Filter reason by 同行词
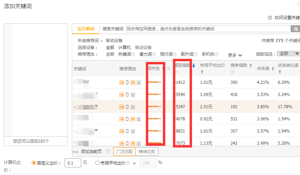 pyautogui.click(x=166, y=54)
